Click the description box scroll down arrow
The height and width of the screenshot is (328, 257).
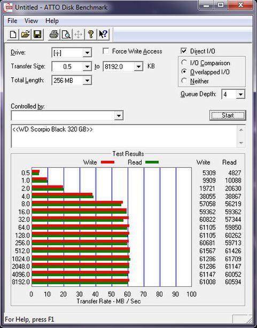click(x=241, y=143)
